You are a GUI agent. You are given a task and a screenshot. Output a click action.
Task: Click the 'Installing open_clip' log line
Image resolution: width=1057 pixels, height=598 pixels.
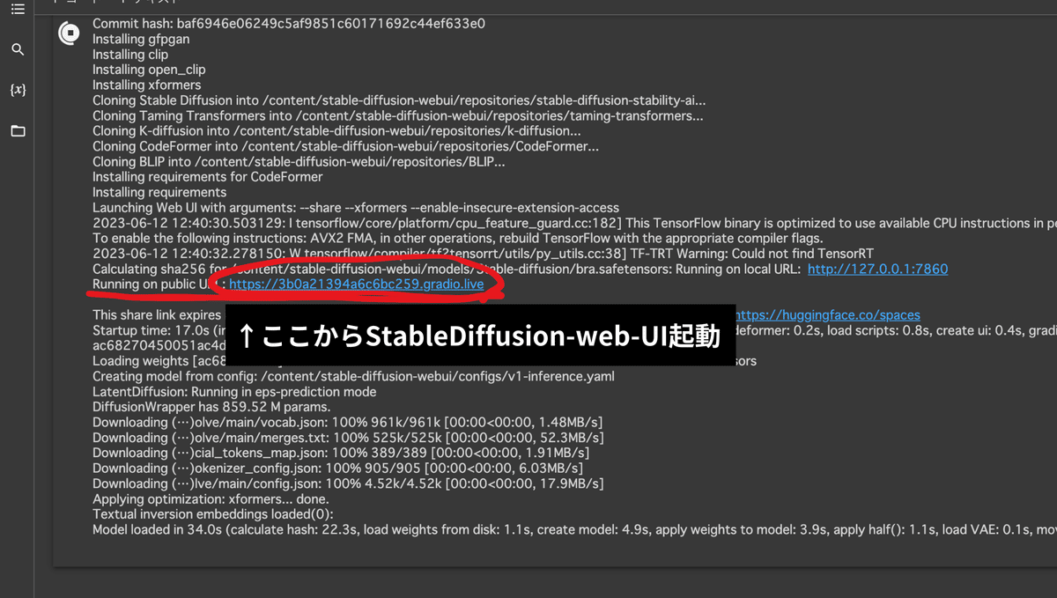click(x=149, y=70)
